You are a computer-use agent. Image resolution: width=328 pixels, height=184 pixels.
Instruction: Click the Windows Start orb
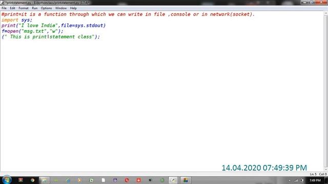click(7, 180)
